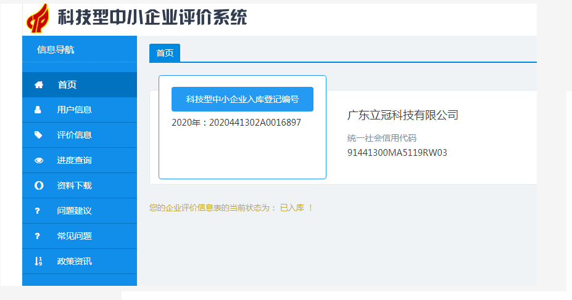Screen dimensions: 572x300
Task: Click the house icon beside 首页
Action: 39,85
